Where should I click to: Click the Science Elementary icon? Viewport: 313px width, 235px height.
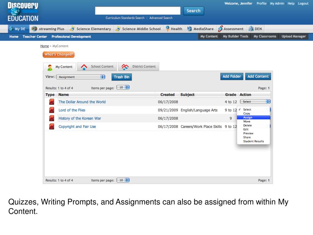pyautogui.click(x=72, y=29)
